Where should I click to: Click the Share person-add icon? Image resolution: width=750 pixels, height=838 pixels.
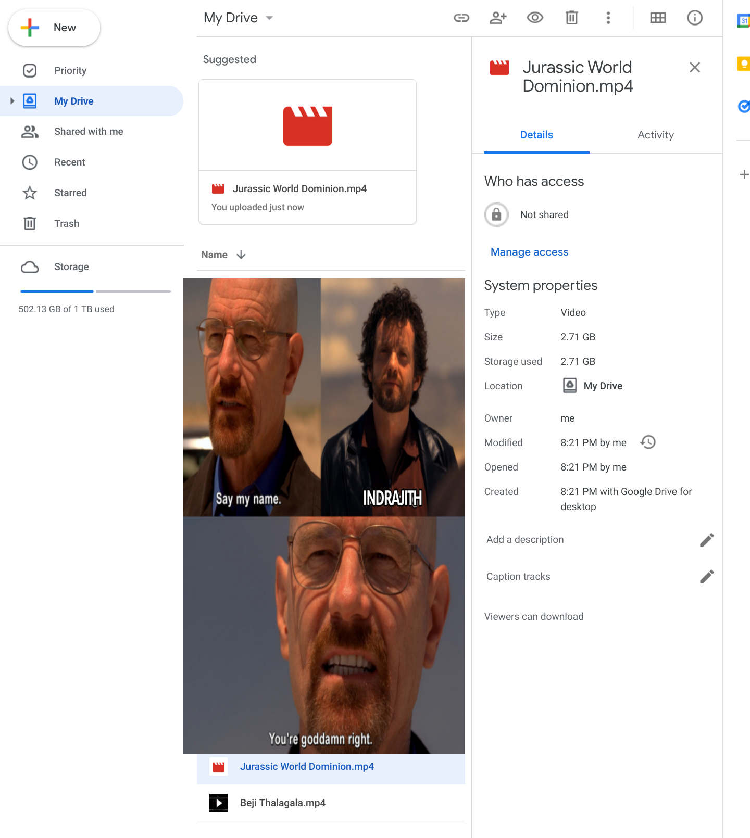click(498, 18)
